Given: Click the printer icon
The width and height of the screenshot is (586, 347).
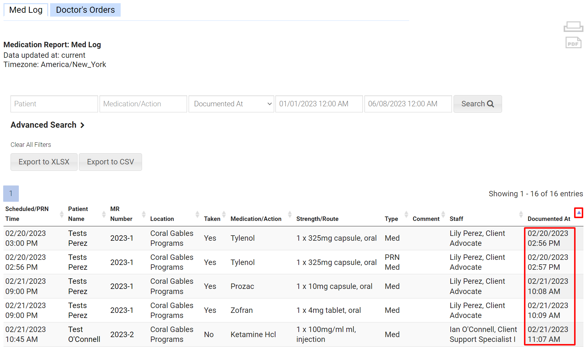Looking at the screenshot, I should pyautogui.click(x=573, y=26).
